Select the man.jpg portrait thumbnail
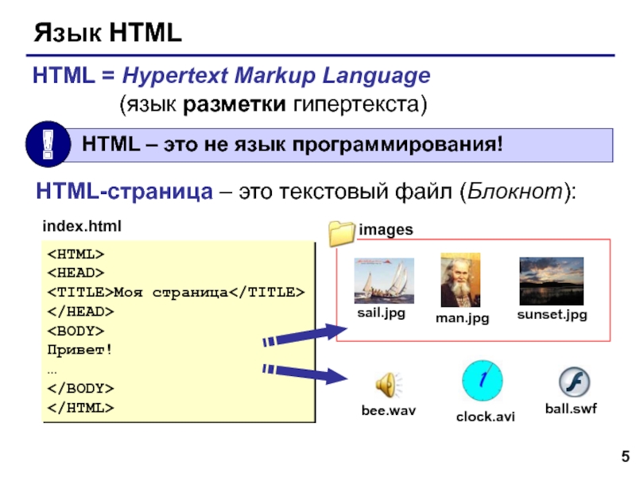The width and height of the screenshot is (636, 477). 460,280
